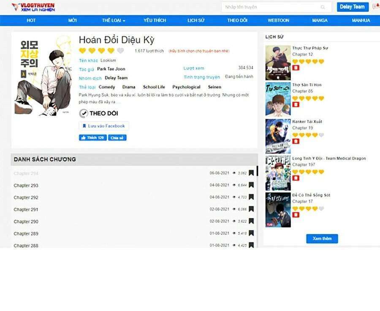This screenshot has height=311, width=380.
Task: Like the page via Thích button
Action: coord(92,137)
